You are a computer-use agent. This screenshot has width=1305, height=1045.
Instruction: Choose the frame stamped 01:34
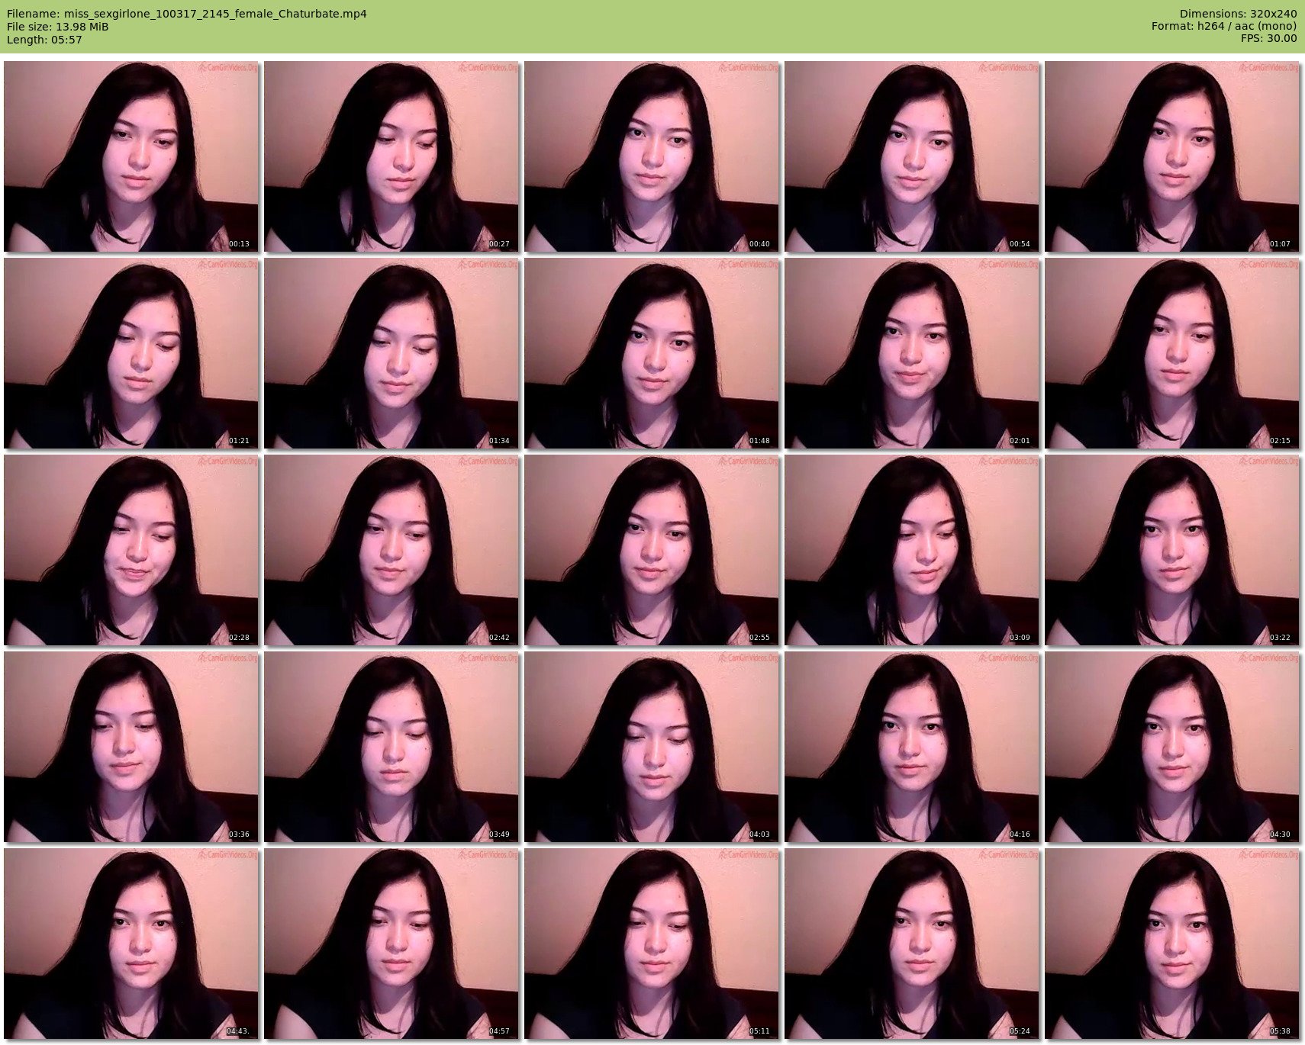click(x=391, y=353)
